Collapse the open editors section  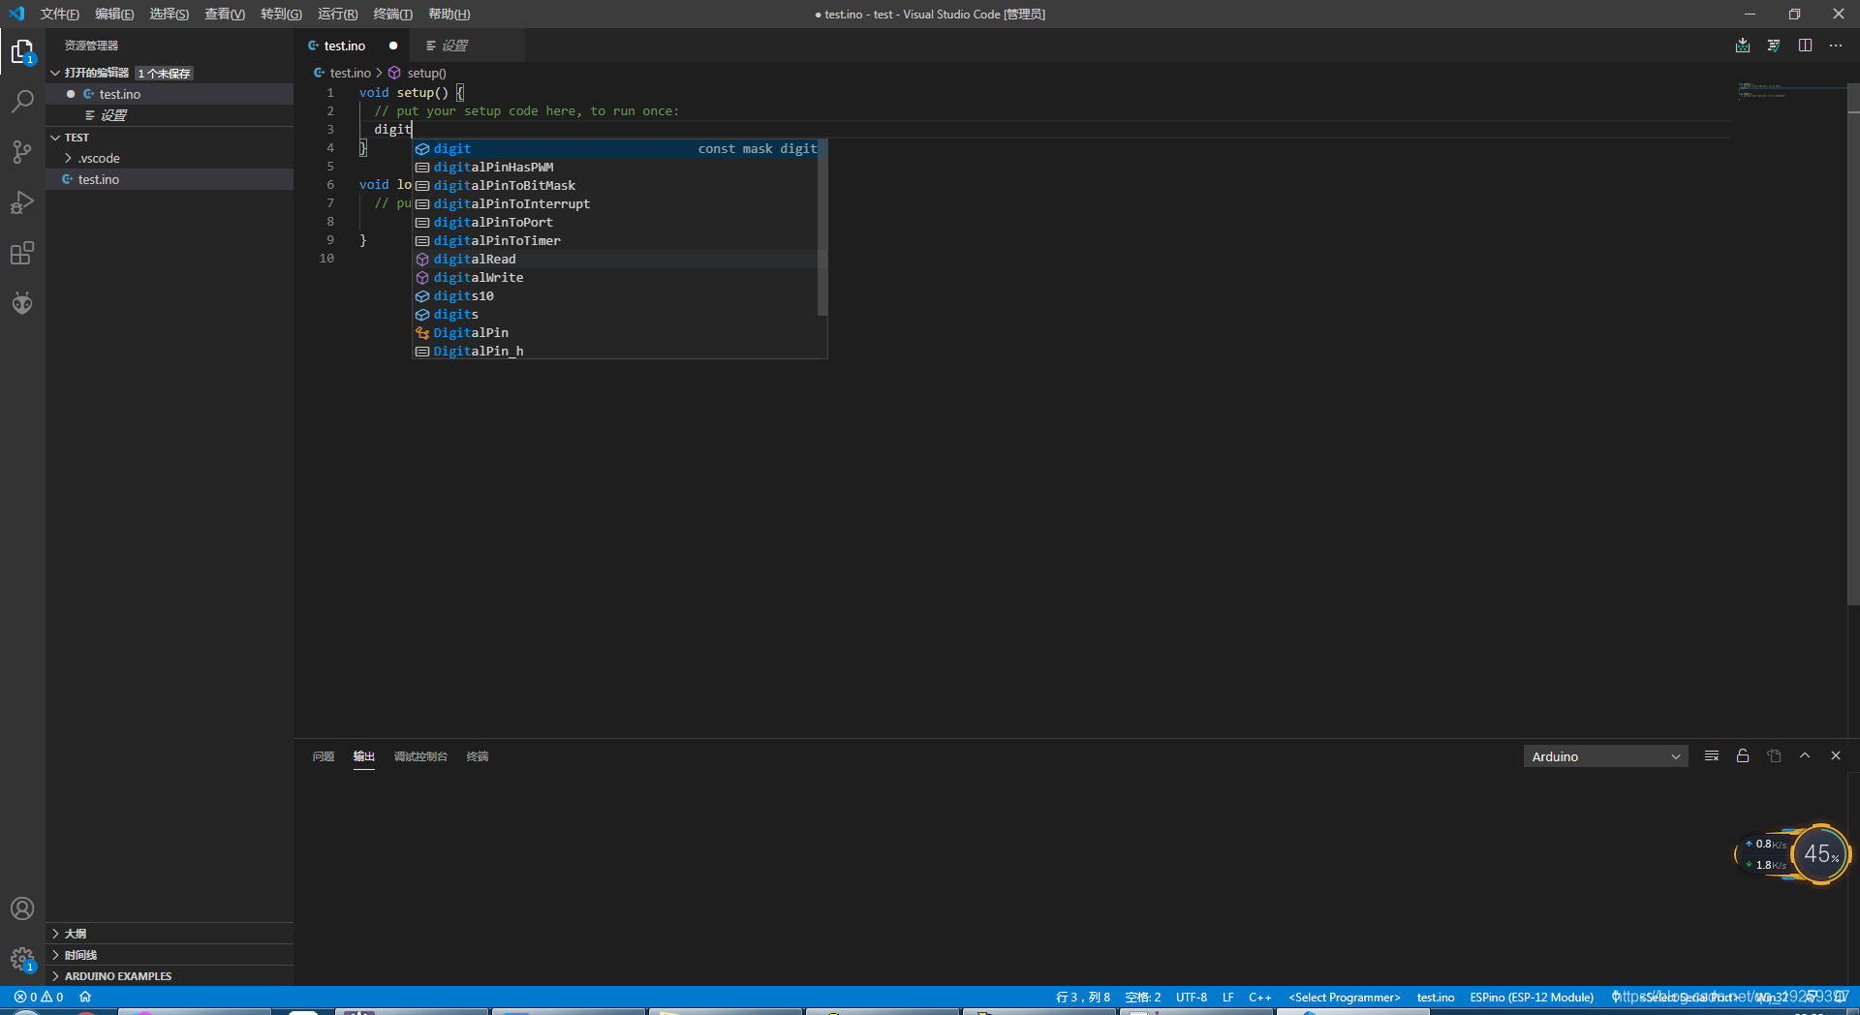click(55, 73)
